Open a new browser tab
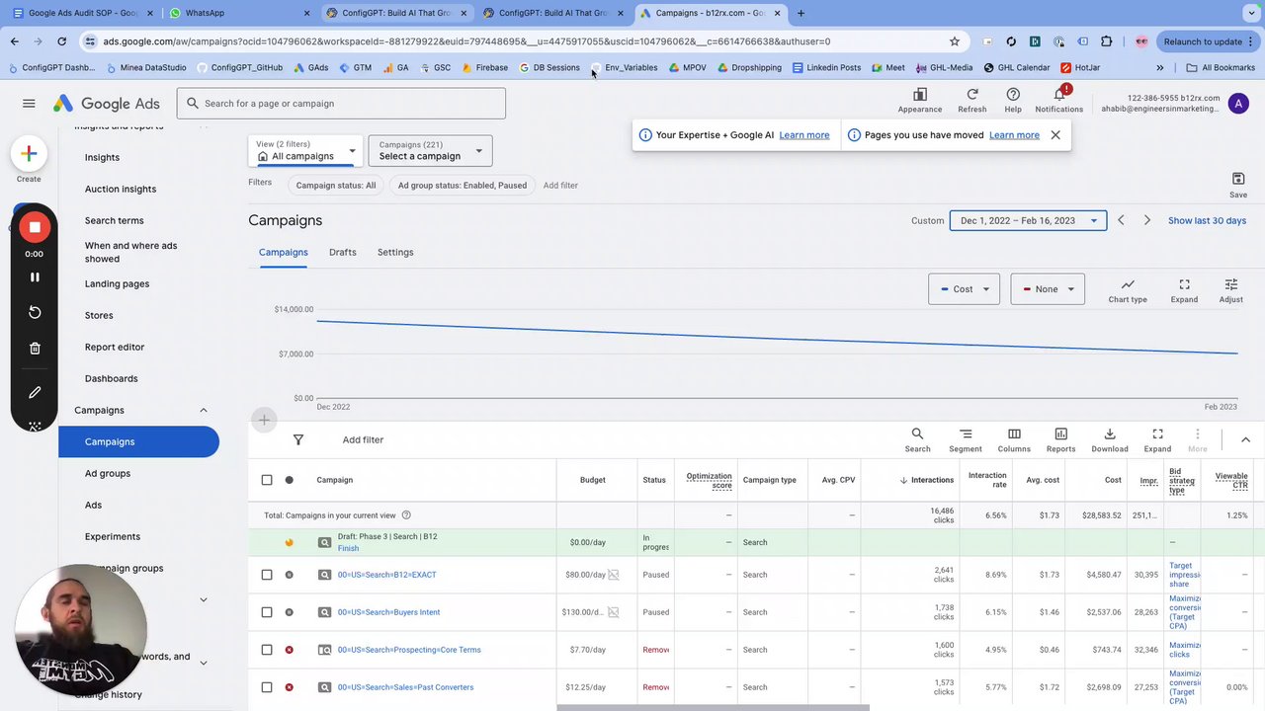1265x711 pixels. tap(801, 13)
